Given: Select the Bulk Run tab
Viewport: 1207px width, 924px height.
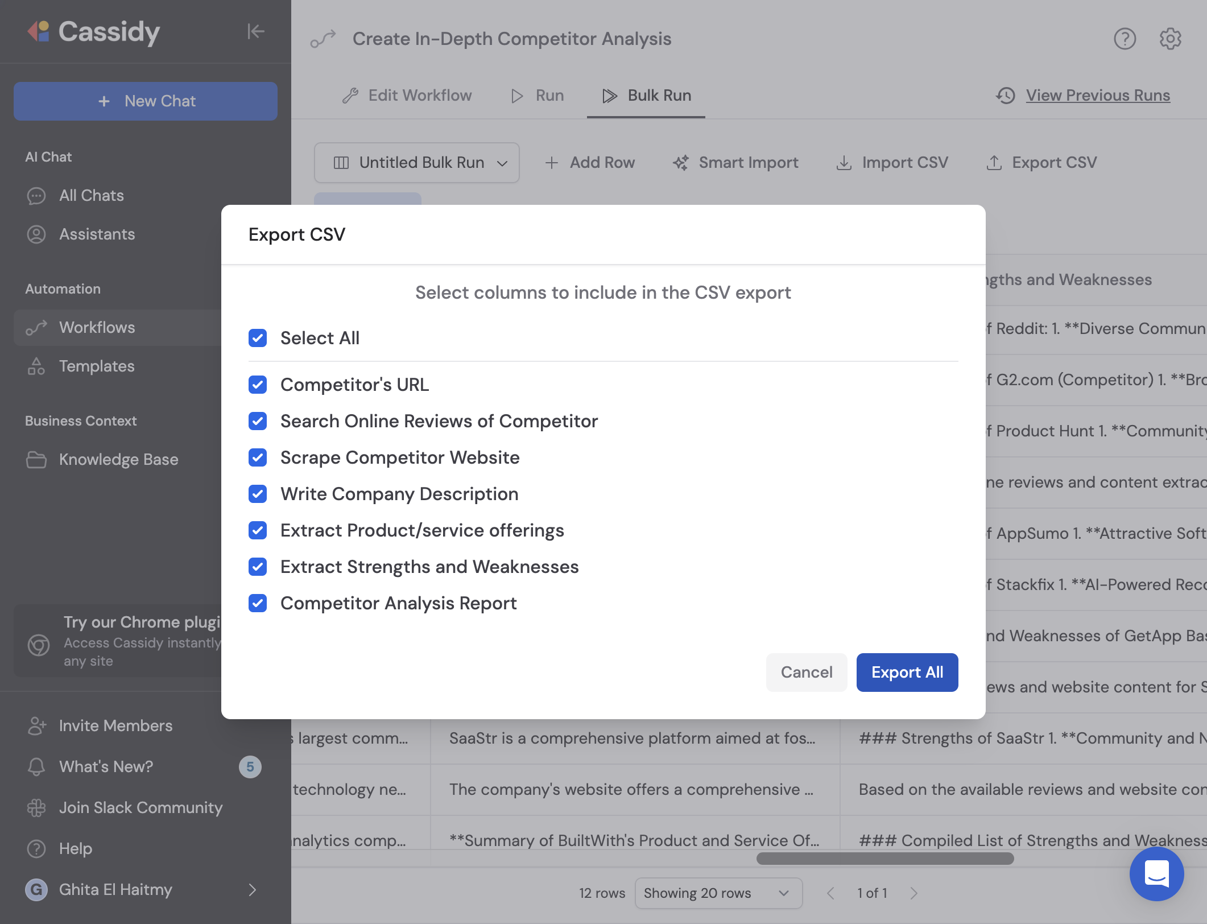Looking at the screenshot, I should coord(646,96).
